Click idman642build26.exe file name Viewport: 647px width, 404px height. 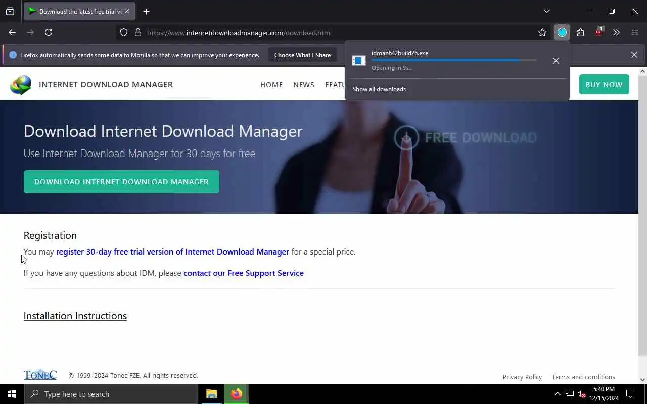click(x=400, y=53)
